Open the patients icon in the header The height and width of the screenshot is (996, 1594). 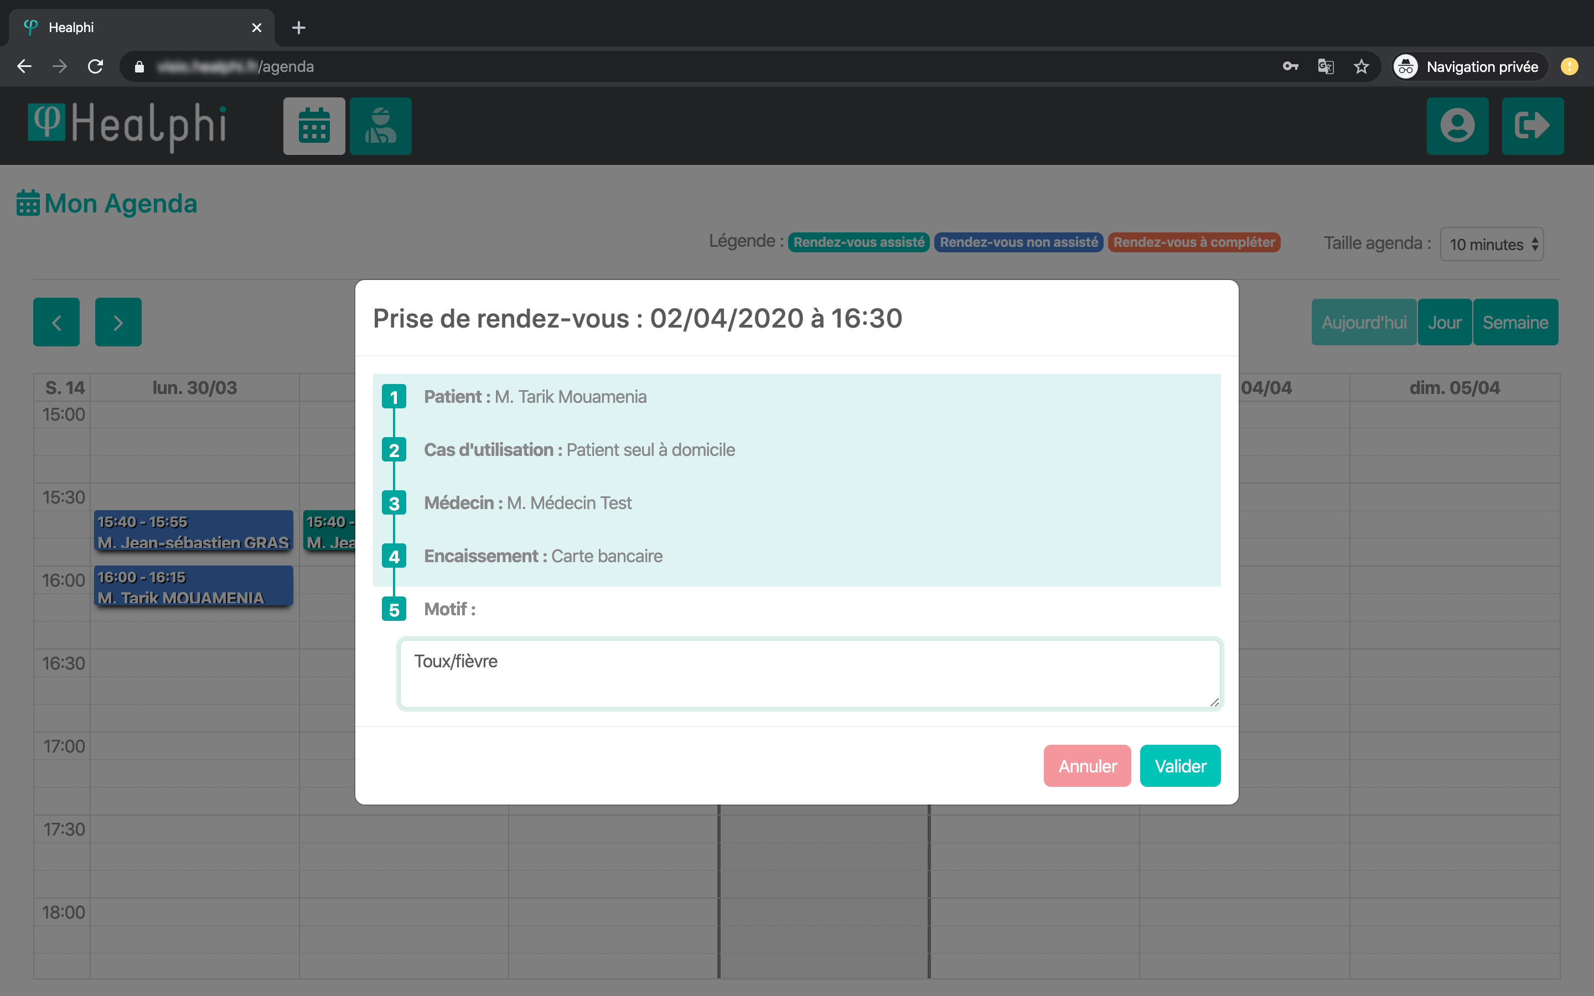coord(381,126)
